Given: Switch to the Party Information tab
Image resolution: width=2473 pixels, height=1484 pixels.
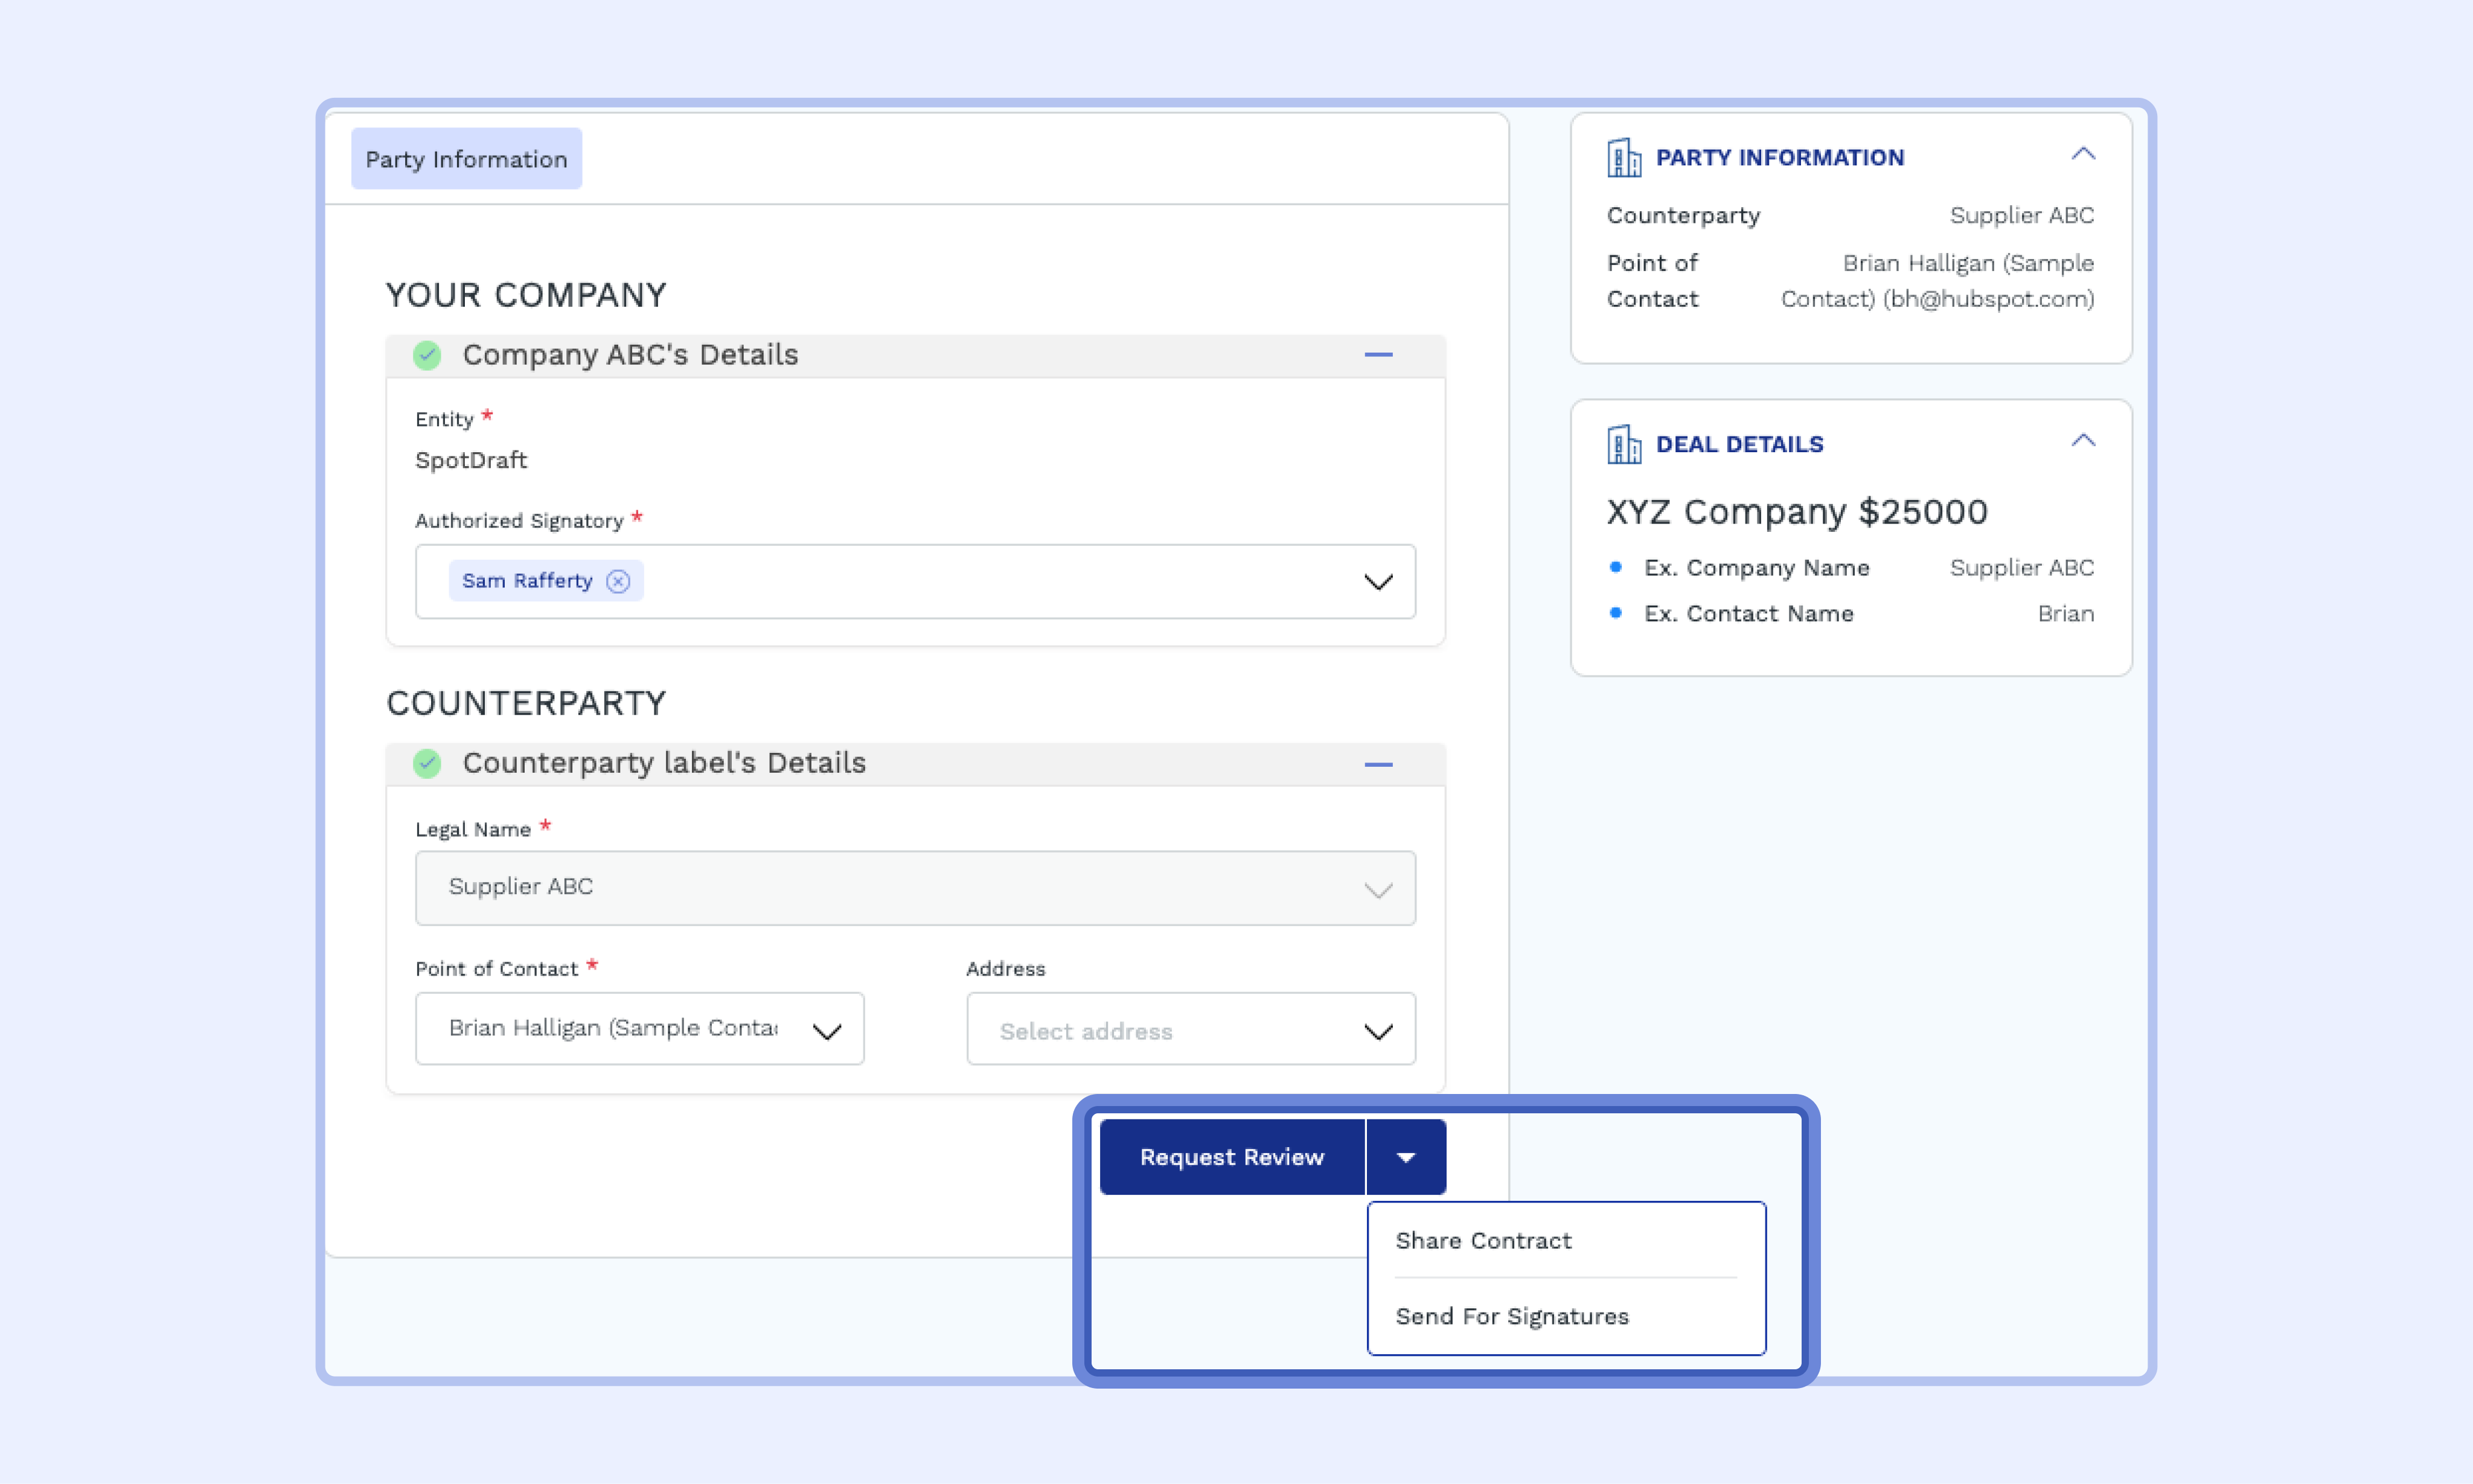Looking at the screenshot, I should pyautogui.click(x=466, y=159).
